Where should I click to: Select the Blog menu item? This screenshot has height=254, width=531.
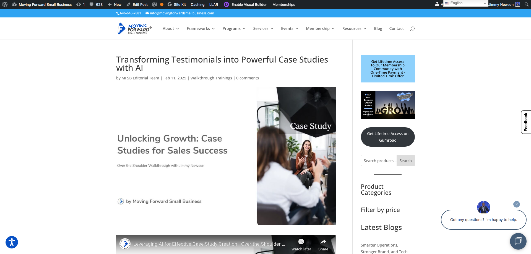[x=378, y=28]
